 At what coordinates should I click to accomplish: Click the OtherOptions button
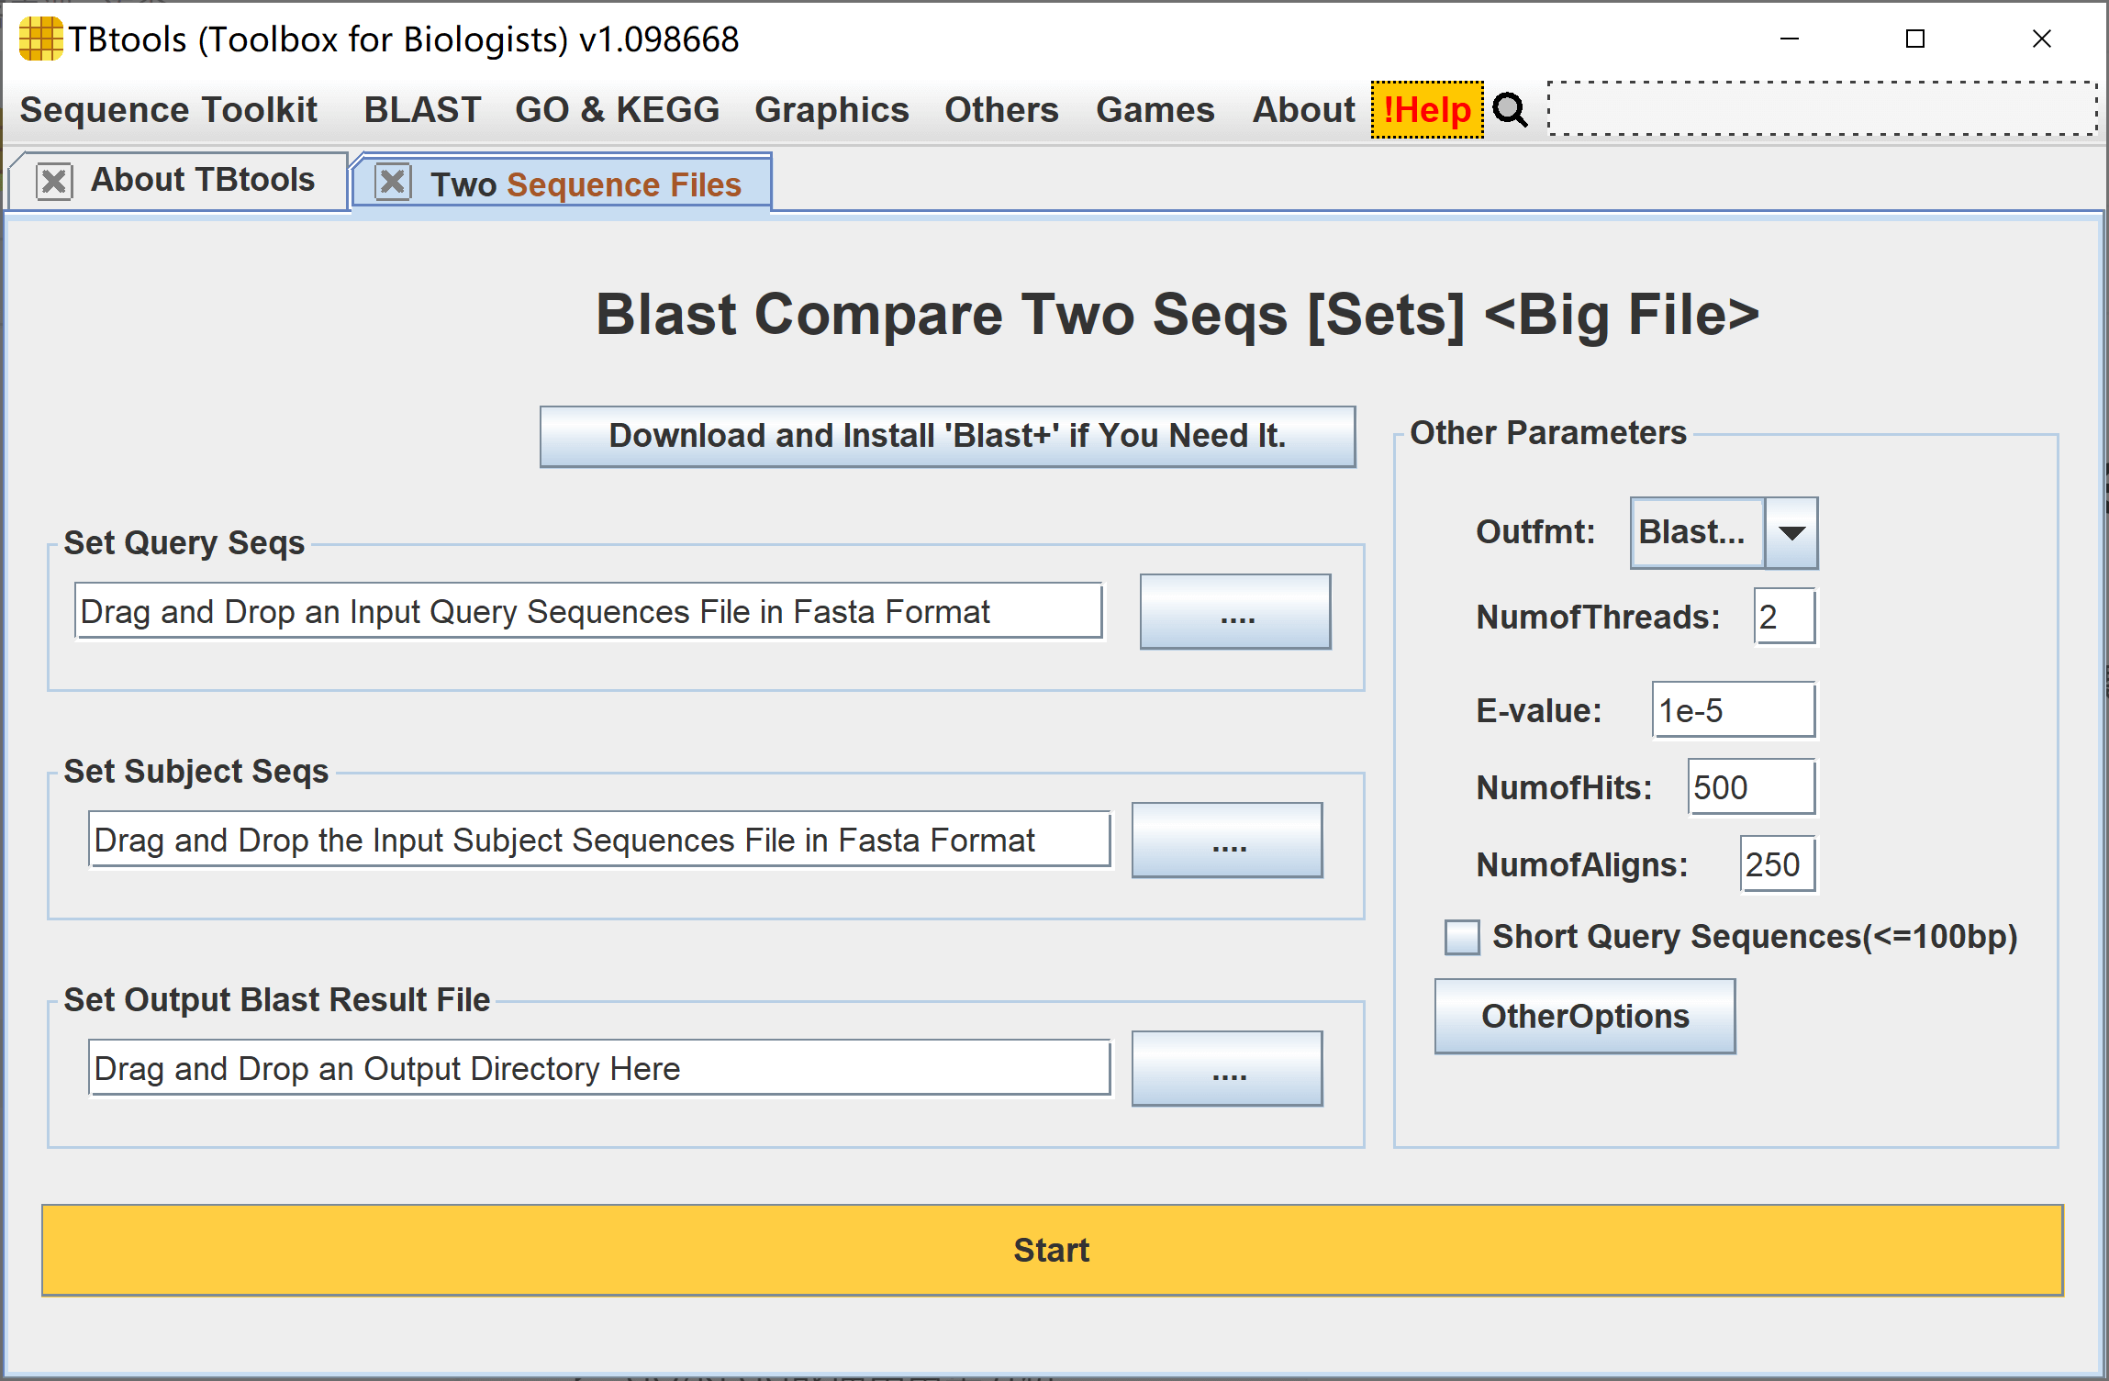(1585, 1017)
